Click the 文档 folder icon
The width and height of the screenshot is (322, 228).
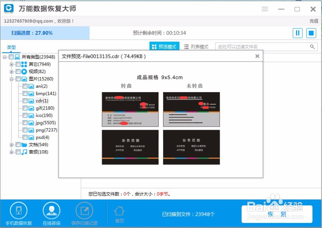click(x=24, y=145)
